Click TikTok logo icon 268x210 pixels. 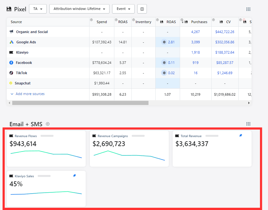click(11, 73)
